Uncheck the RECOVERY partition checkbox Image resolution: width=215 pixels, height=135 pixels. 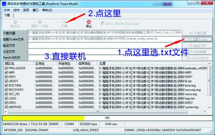coord(6,90)
